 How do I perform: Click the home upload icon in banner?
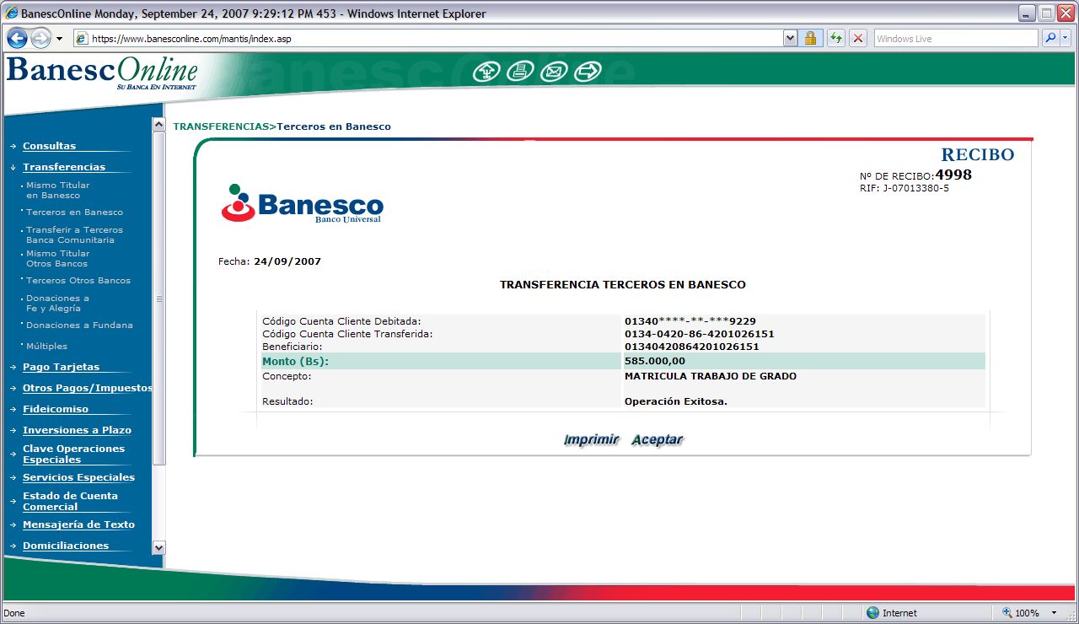pos(486,72)
